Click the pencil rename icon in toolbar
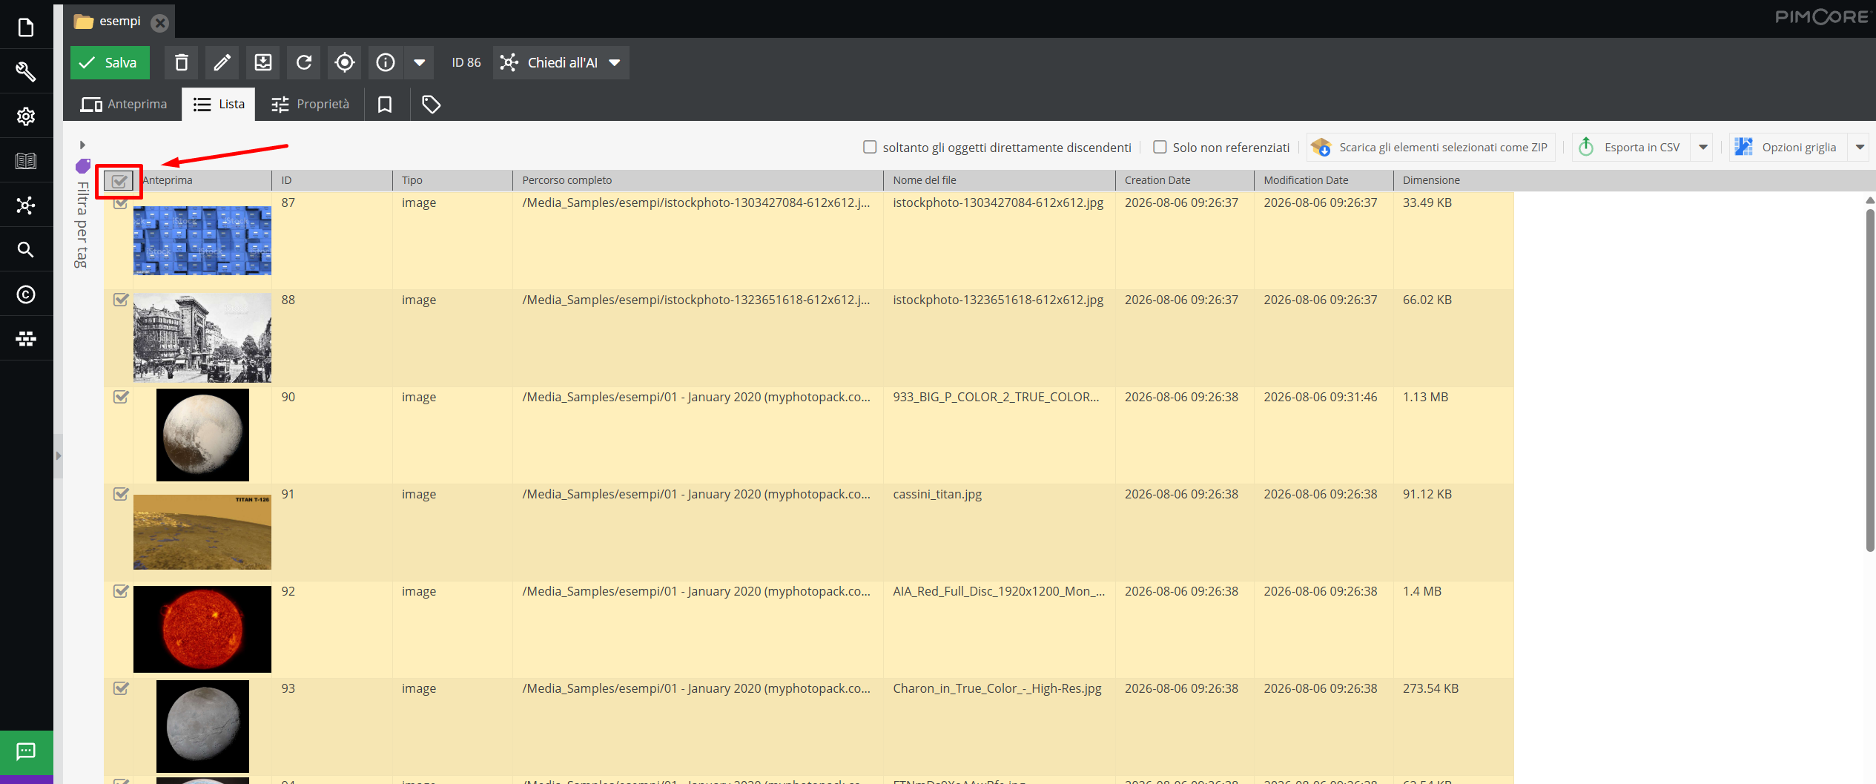 point(222,62)
